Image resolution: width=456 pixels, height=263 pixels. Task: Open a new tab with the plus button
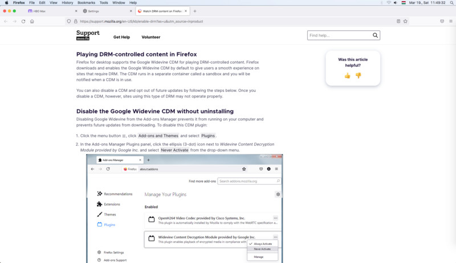point(195,11)
